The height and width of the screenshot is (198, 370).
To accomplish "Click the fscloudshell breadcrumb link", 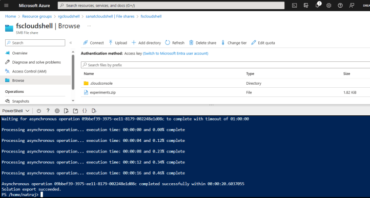I will point(151,16).
